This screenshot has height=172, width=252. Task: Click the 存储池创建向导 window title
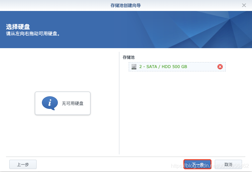126,5
